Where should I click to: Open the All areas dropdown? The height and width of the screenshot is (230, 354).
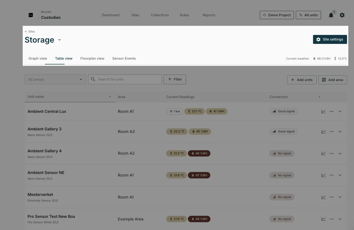pyautogui.click(x=55, y=80)
